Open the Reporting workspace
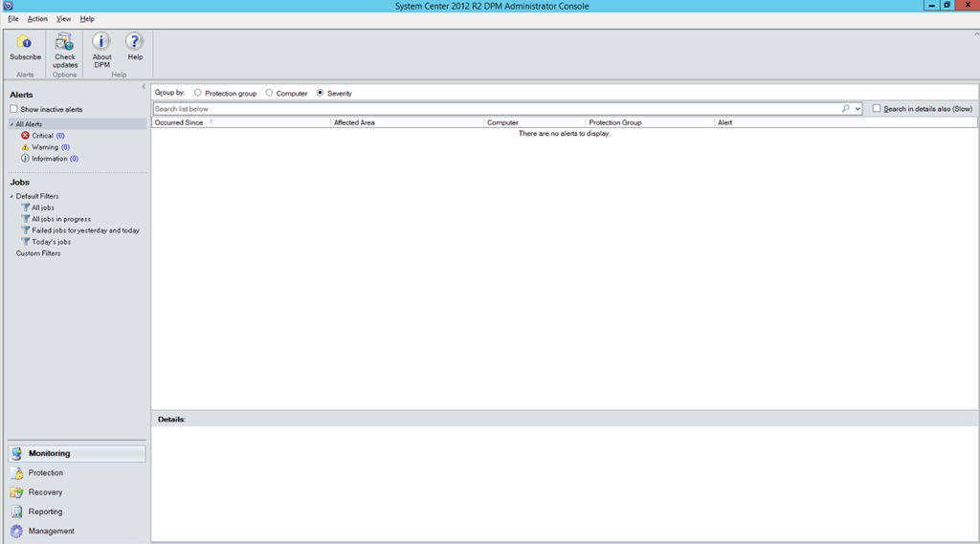The width and height of the screenshot is (980, 544). point(45,511)
